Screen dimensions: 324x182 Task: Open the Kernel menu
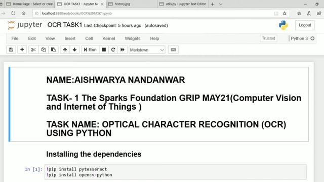click(109, 38)
